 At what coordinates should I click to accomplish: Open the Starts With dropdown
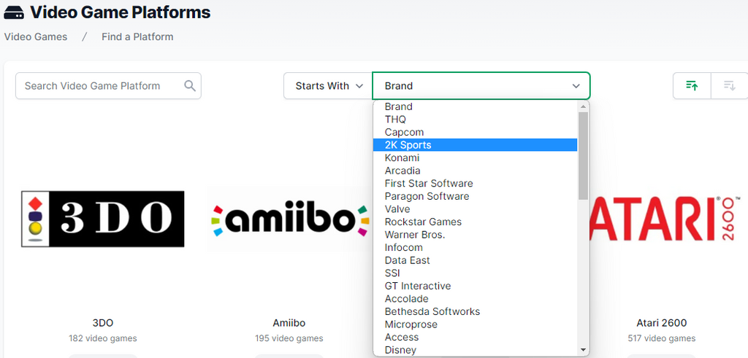point(328,86)
